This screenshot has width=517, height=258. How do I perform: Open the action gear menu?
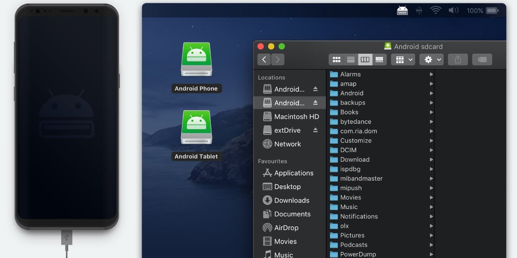[431, 59]
